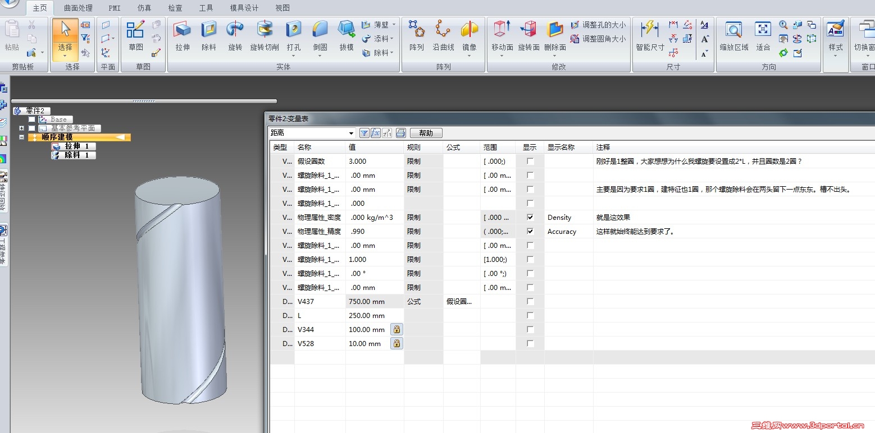Screen dimensions: 875x433
Task: Click the lock icon on V528 row
Action: click(397, 343)
